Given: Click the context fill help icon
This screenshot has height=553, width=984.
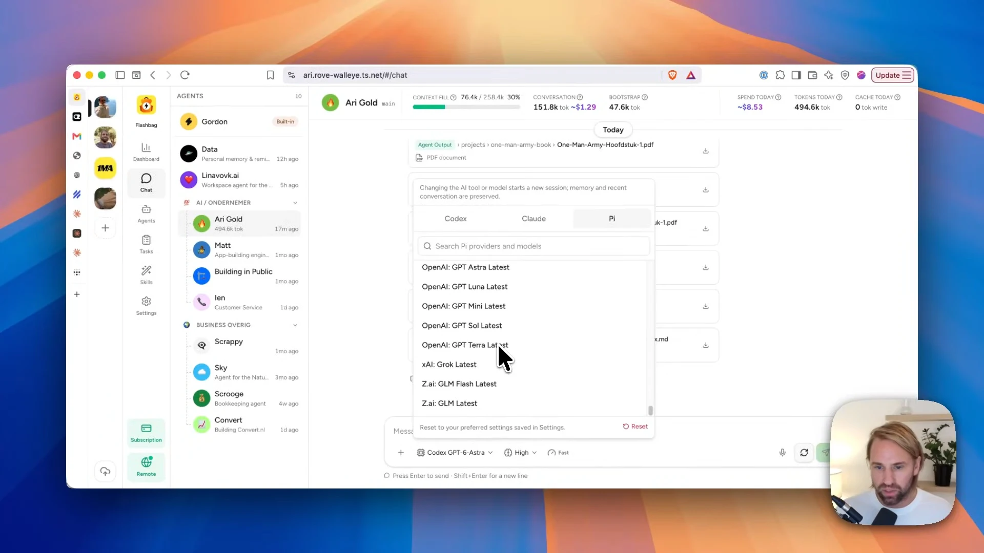Looking at the screenshot, I should point(453,97).
